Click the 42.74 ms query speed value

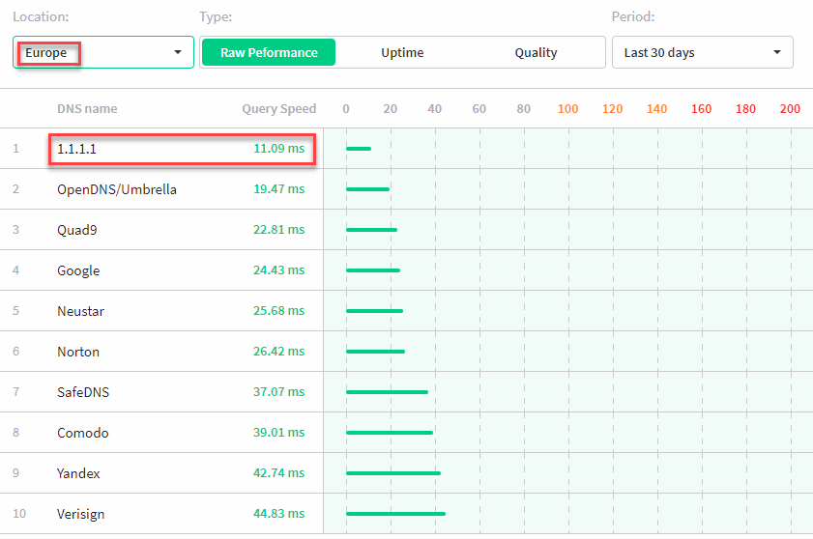279,472
